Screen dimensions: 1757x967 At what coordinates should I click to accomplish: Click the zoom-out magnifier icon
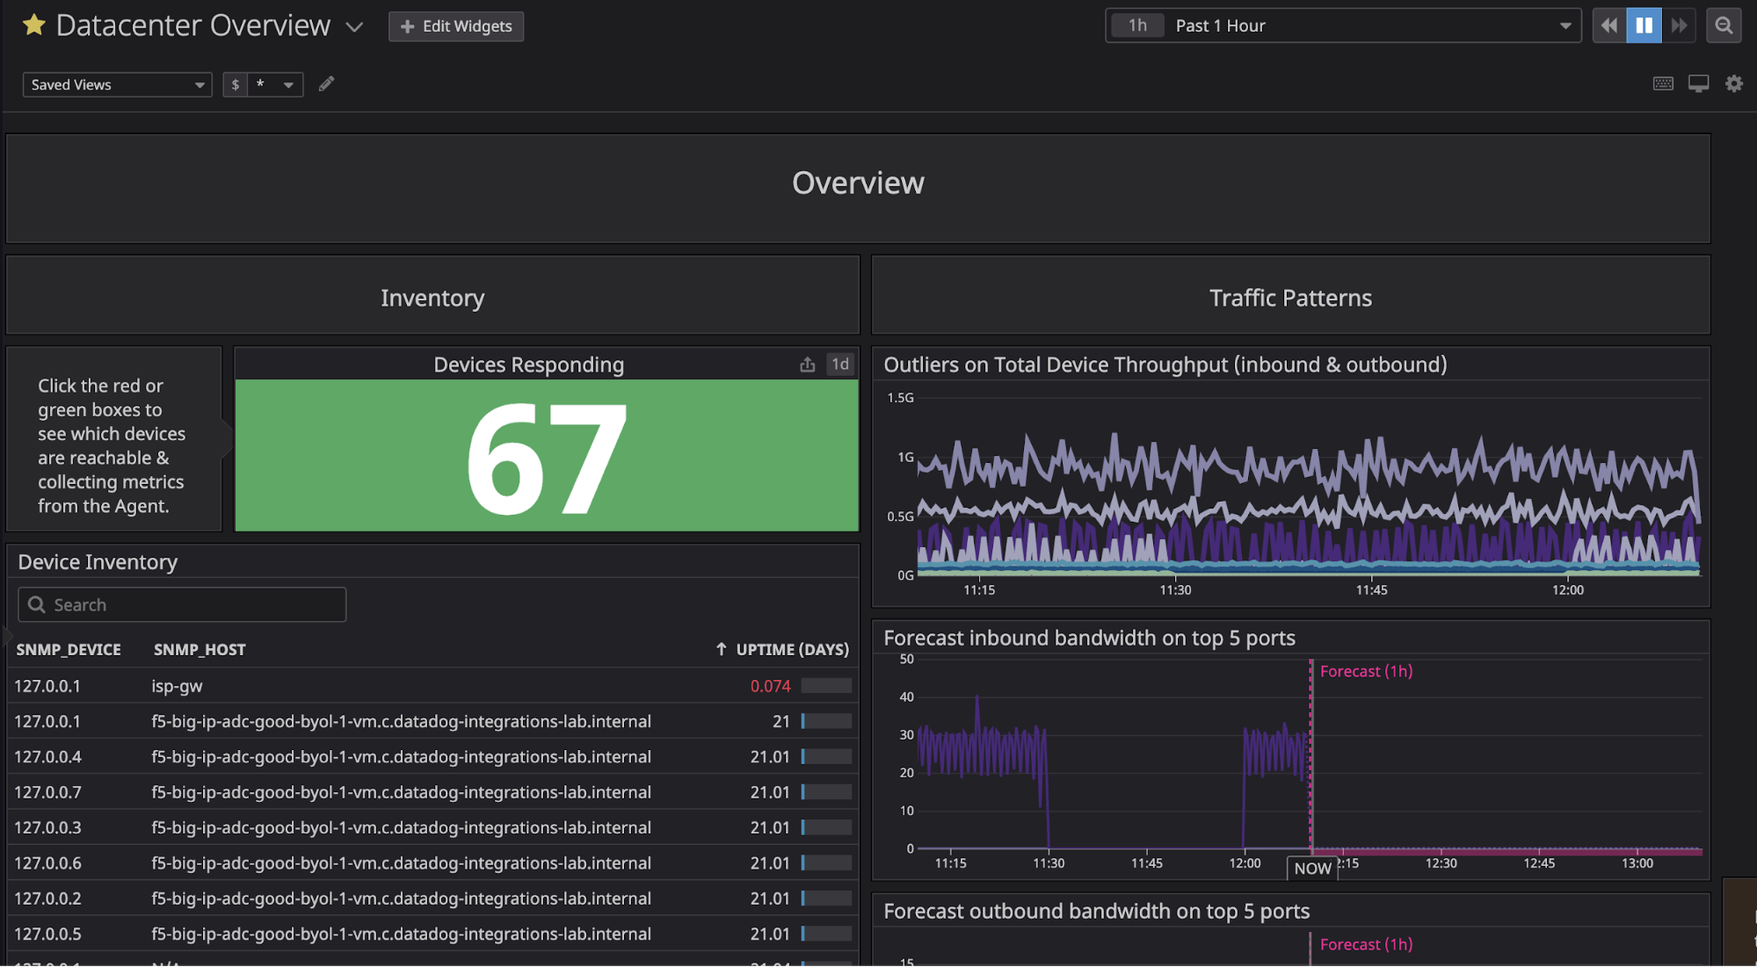1724,25
